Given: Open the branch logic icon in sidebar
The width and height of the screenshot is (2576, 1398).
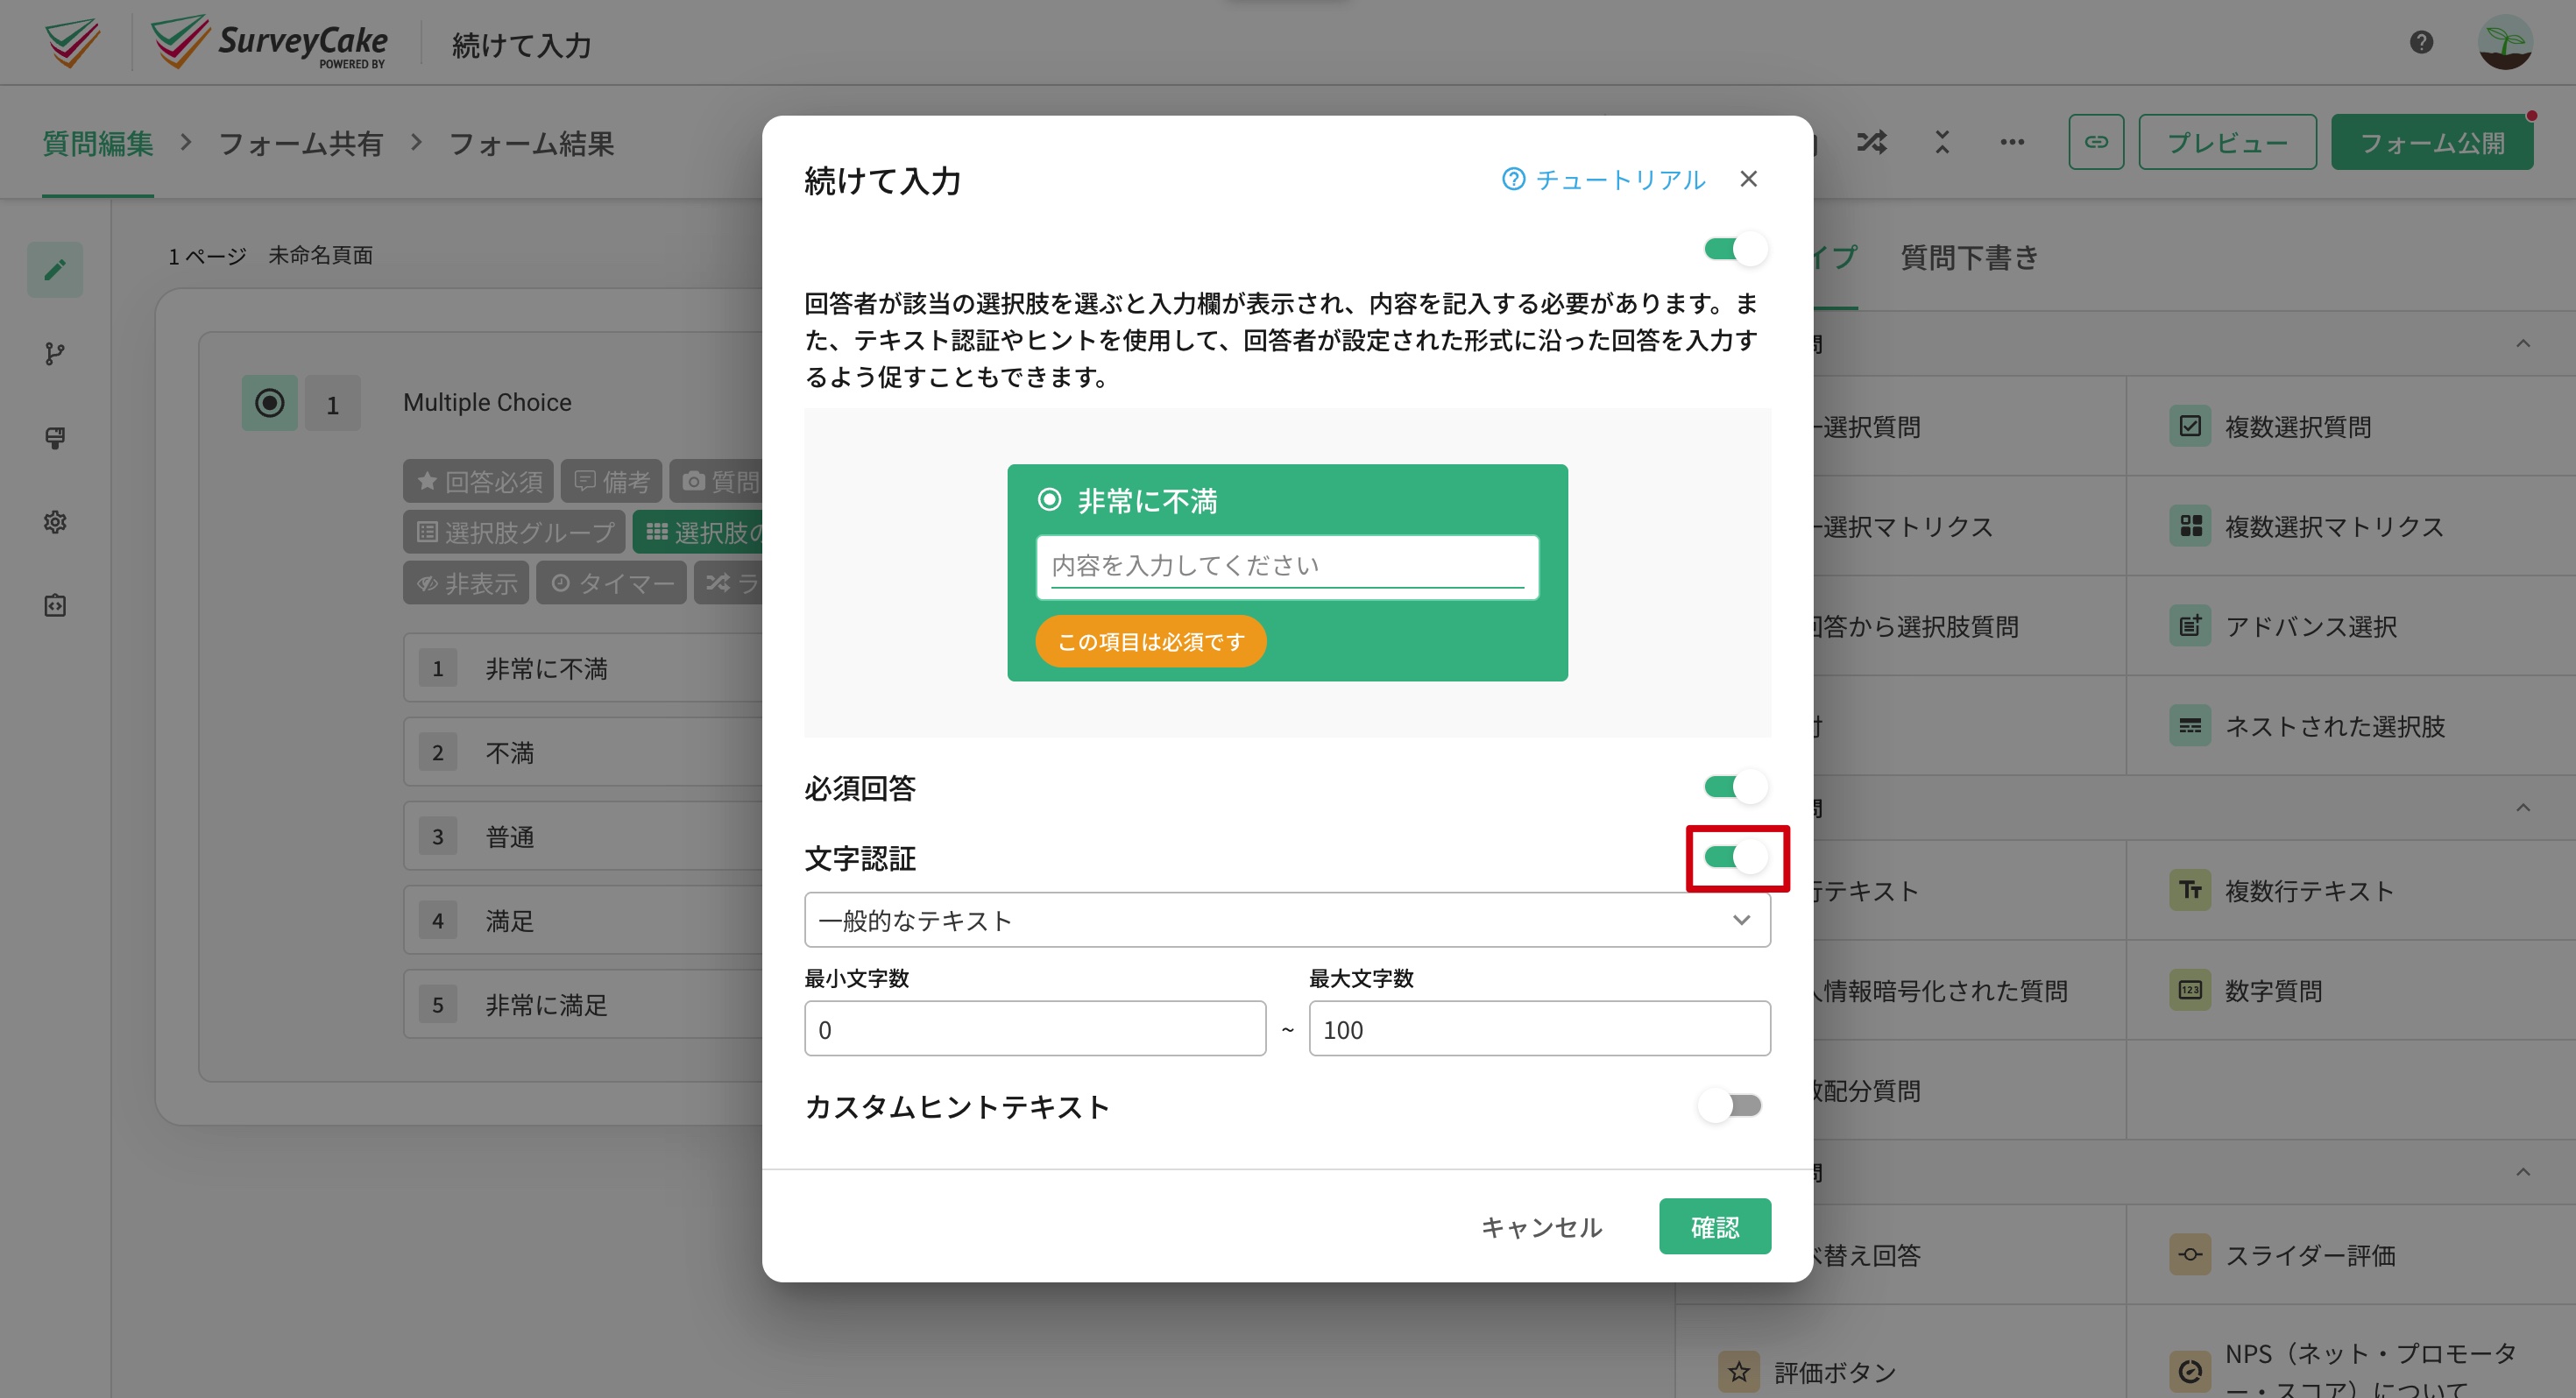Looking at the screenshot, I should click(x=55, y=353).
